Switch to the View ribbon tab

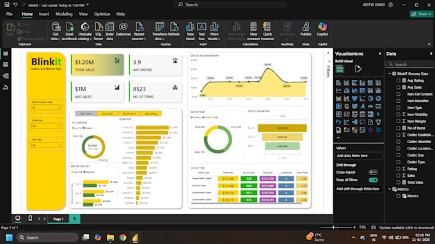83,14
